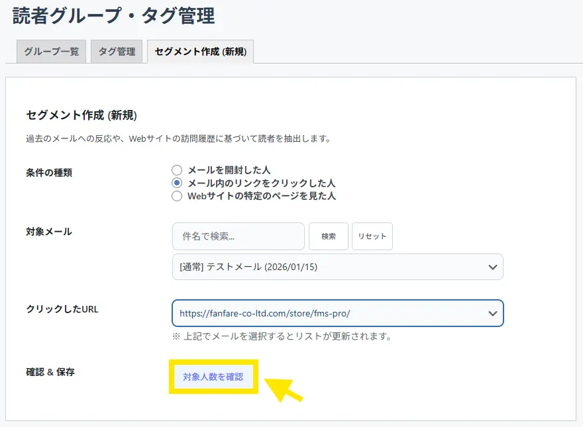The image size is (583, 427).
Task: Click the セグメント作成 (新規) section heading
Action: click(81, 115)
